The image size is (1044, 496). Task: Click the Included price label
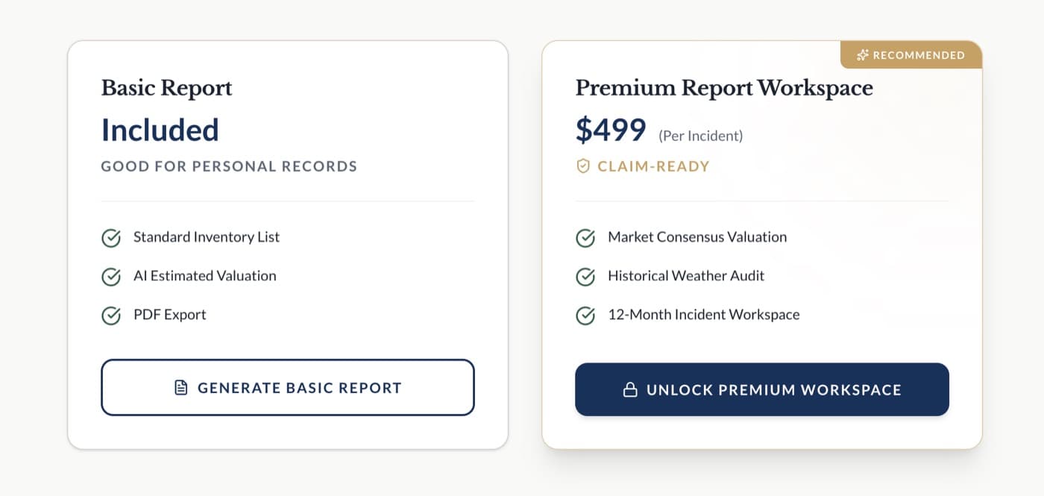pos(160,130)
